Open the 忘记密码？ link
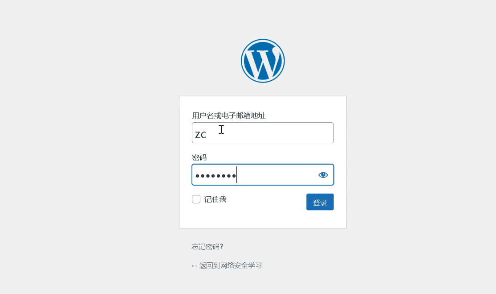Image resolution: width=496 pixels, height=294 pixels. tap(207, 247)
